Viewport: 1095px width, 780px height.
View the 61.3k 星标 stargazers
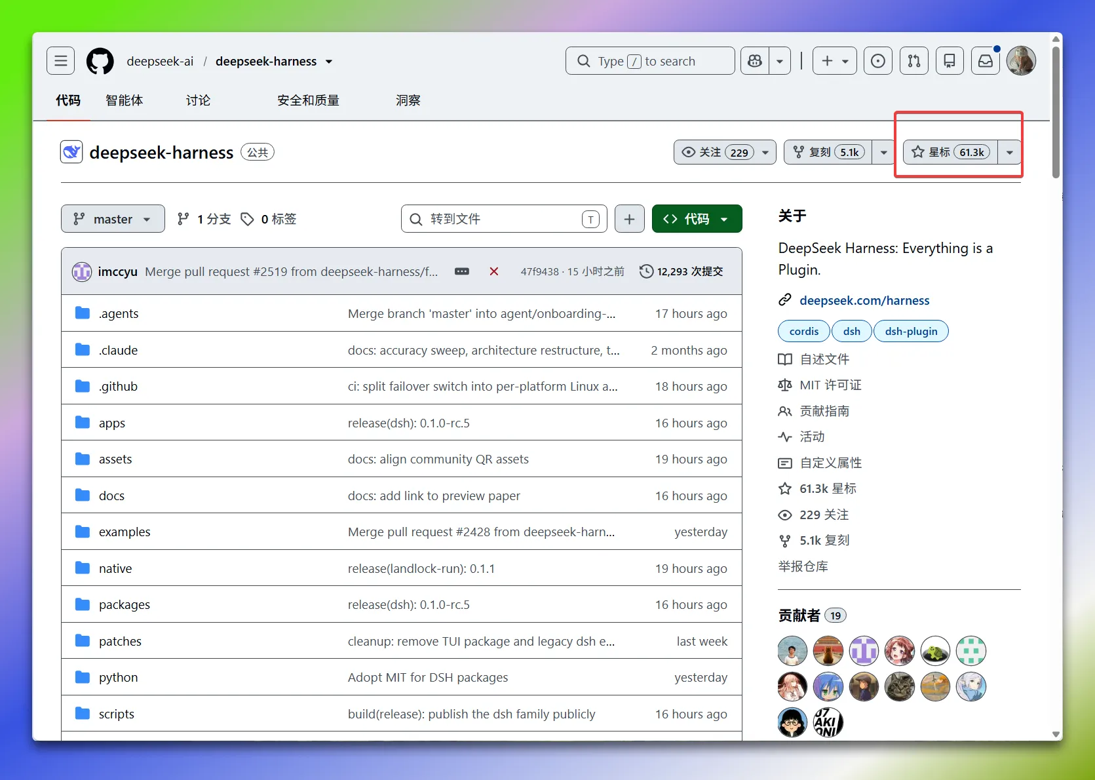pyautogui.click(x=817, y=488)
